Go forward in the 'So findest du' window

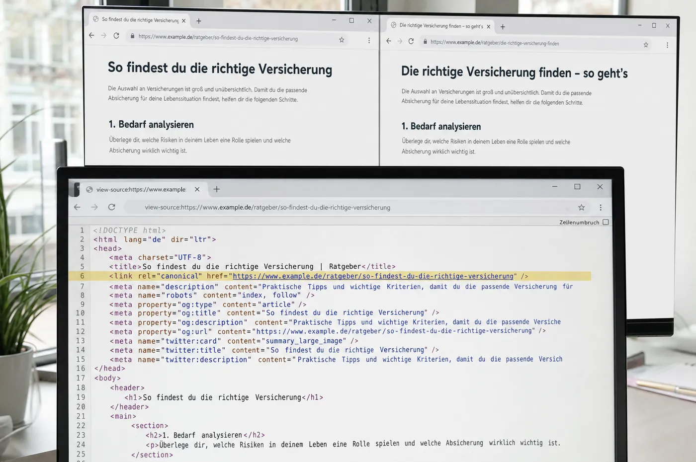click(x=103, y=35)
